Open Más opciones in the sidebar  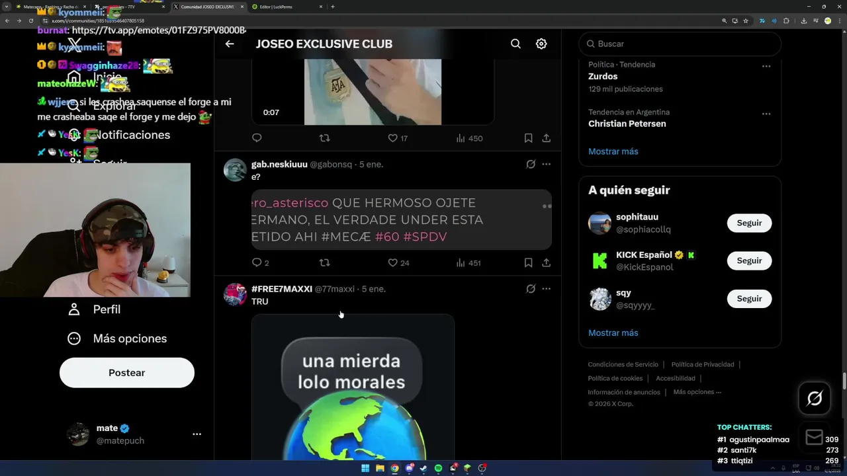[x=117, y=338]
